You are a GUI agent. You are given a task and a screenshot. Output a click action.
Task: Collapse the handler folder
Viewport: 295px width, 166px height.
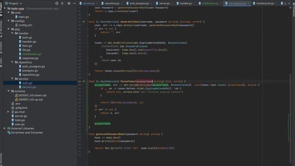pyautogui.click(x=12, y=33)
